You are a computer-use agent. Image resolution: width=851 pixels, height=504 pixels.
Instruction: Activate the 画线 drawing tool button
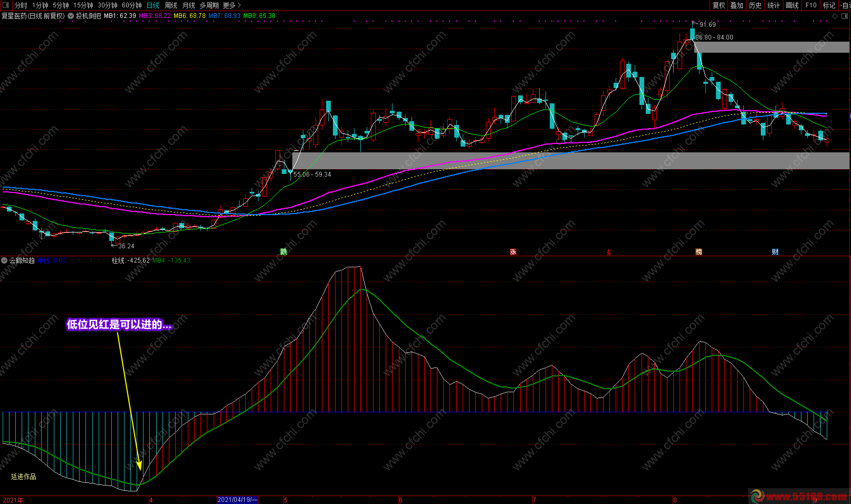(x=792, y=5)
